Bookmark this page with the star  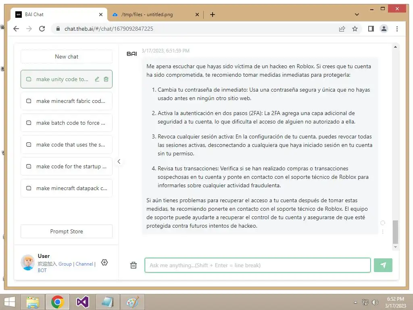[x=355, y=29]
